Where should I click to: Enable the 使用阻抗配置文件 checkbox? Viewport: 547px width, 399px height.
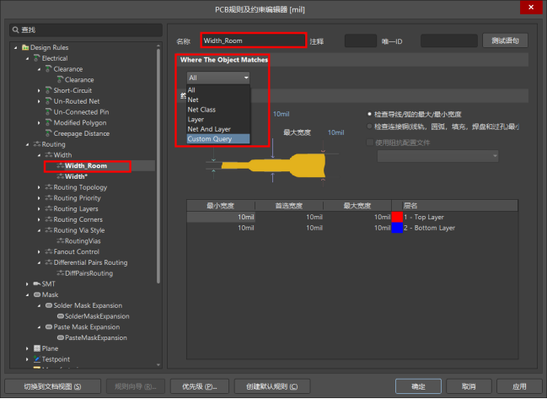coord(369,142)
